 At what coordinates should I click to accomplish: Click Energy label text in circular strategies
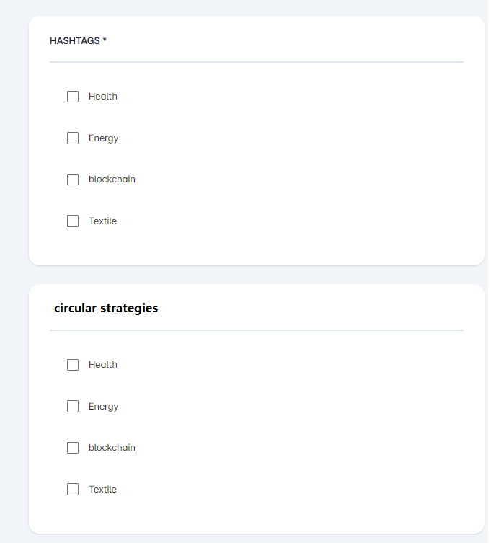tap(104, 407)
